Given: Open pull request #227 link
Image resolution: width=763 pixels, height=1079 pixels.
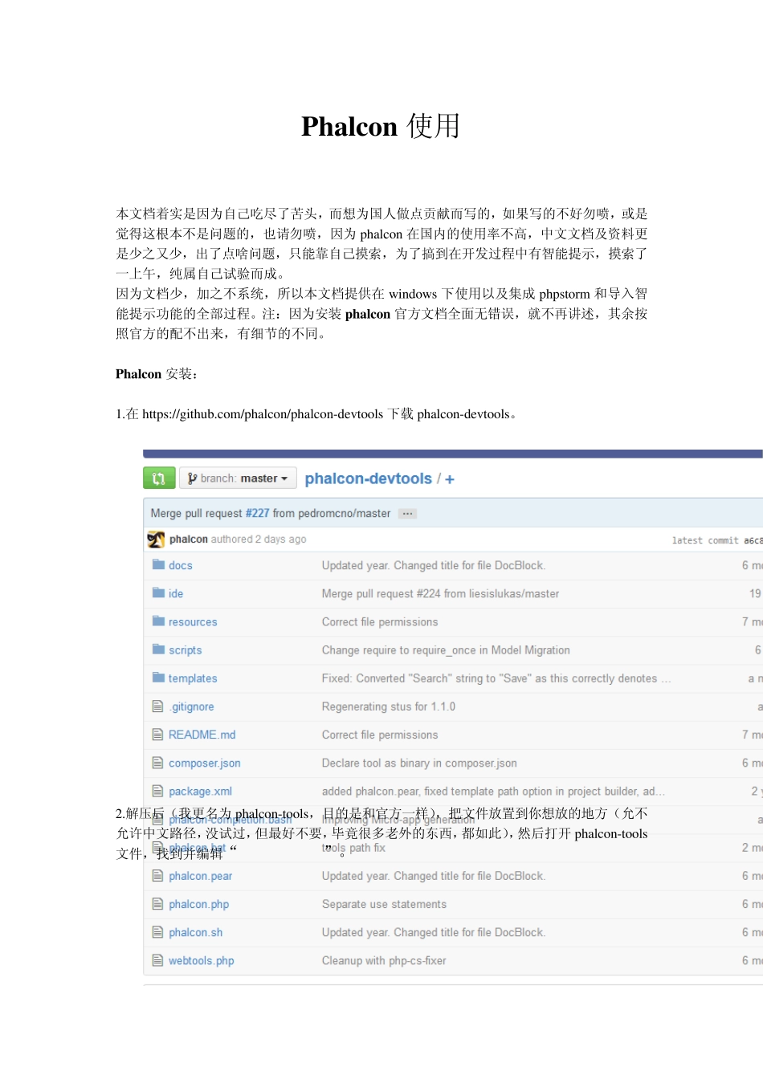Looking at the screenshot, I should [x=257, y=513].
